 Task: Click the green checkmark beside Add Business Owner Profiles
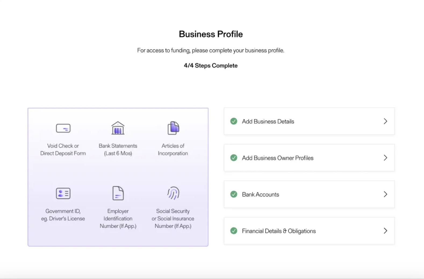[x=234, y=158]
